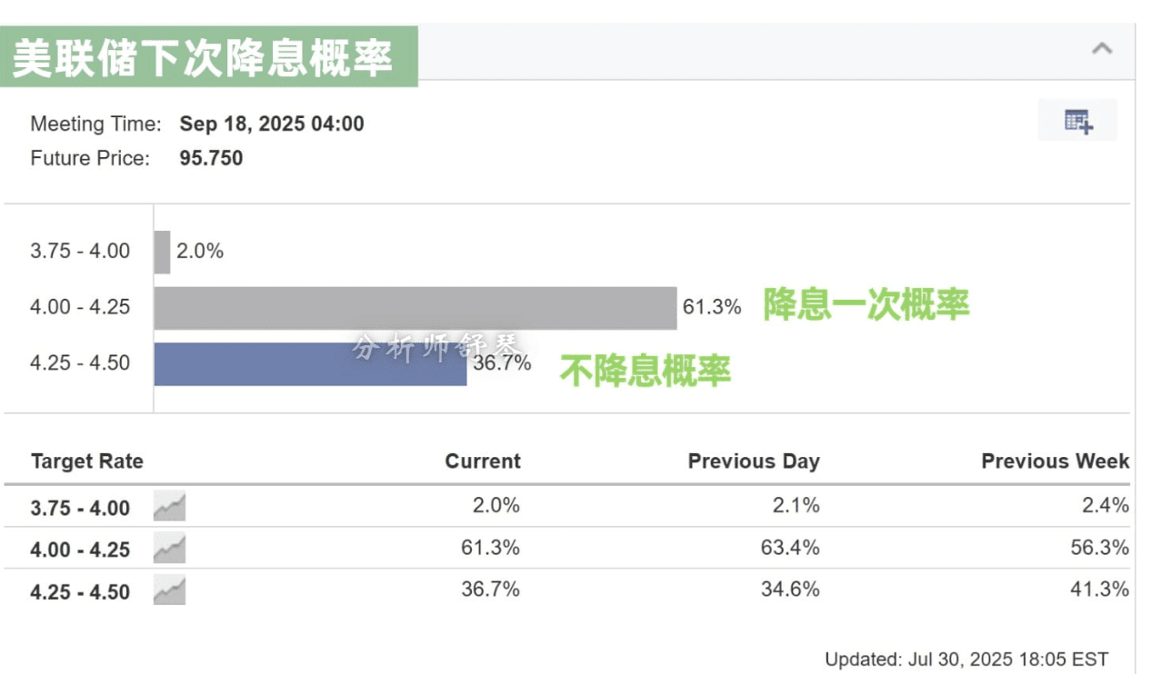Click the 4.00 - 4.25 target rate label in the table
This screenshot has height=674, width=1161.
[80, 550]
